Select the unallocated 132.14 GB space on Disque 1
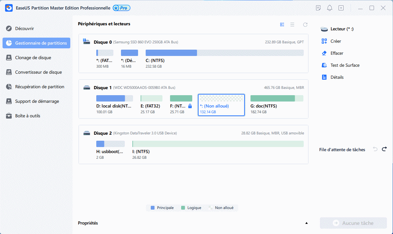This screenshot has height=234, width=393. (x=221, y=105)
